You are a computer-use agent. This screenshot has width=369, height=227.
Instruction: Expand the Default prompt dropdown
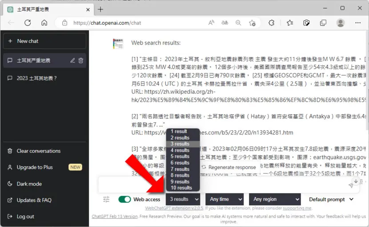point(331,199)
